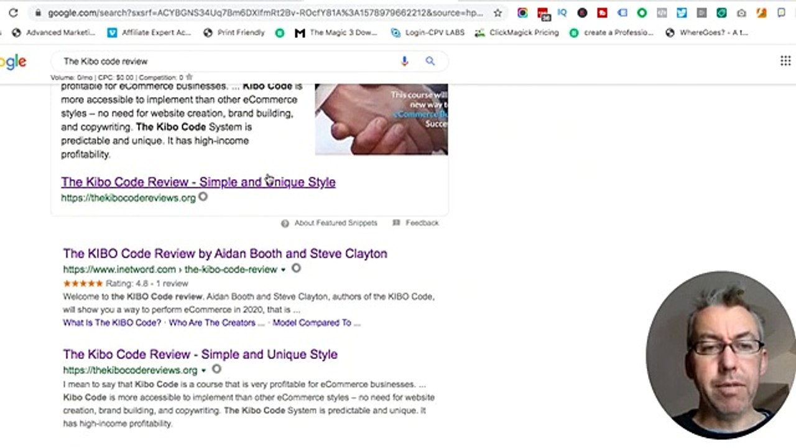Click About Featured Snippets text
The image size is (796, 448).
click(x=336, y=223)
